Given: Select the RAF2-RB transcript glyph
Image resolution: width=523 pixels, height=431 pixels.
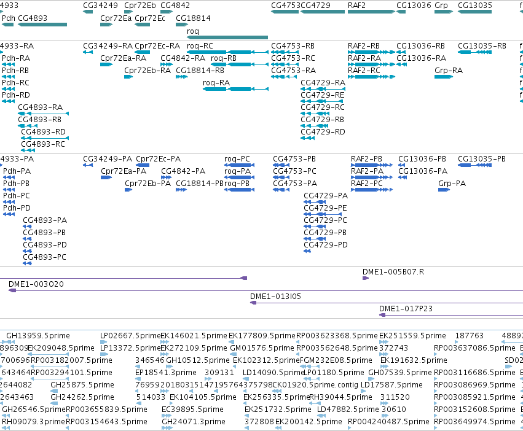Looking at the screenshot, I should (371, 52).
